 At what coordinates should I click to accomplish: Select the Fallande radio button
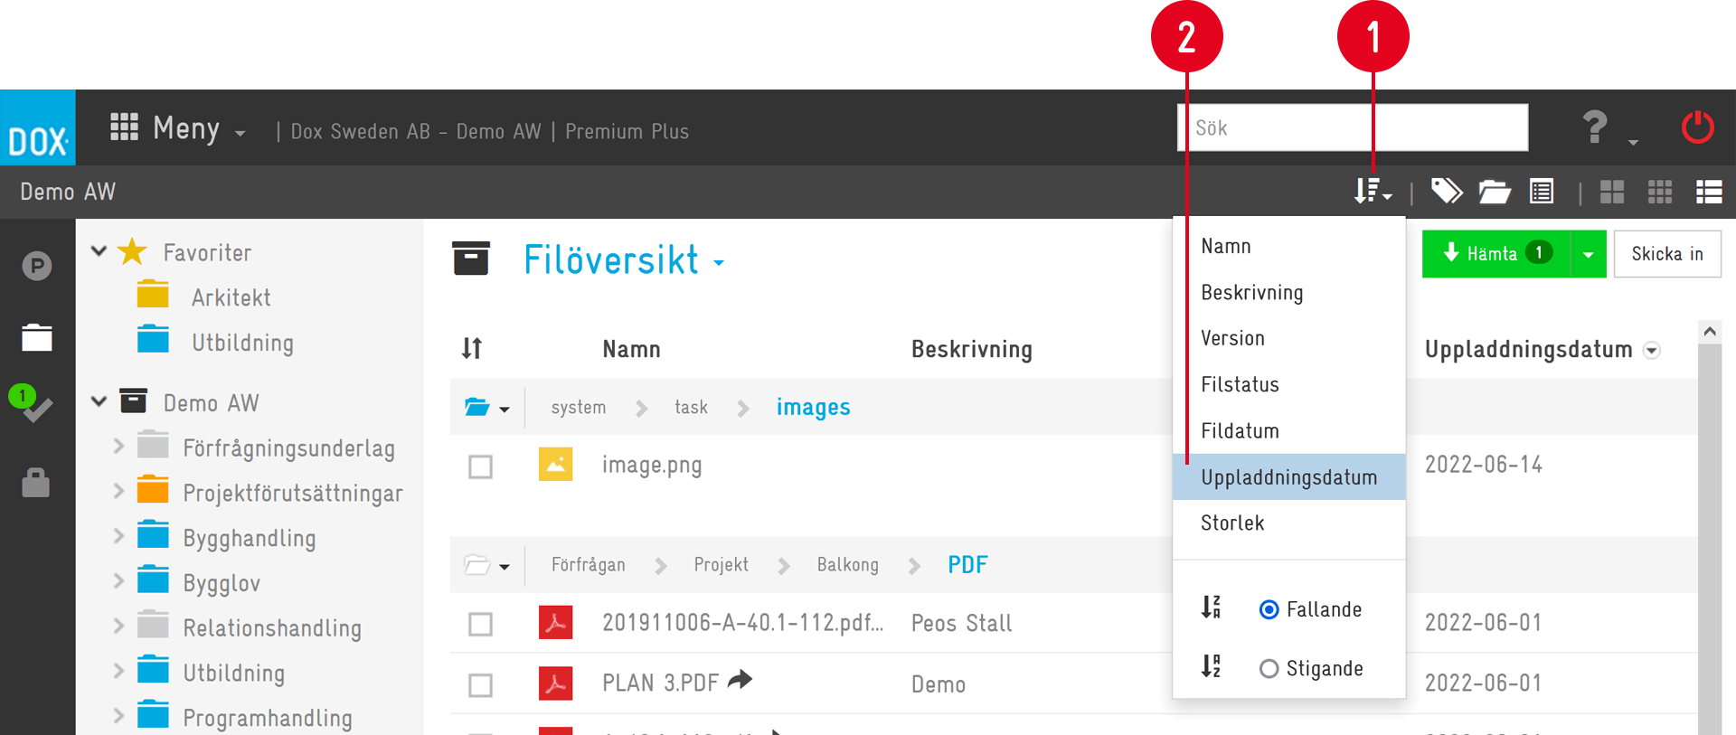click(x=1269, y=609)
